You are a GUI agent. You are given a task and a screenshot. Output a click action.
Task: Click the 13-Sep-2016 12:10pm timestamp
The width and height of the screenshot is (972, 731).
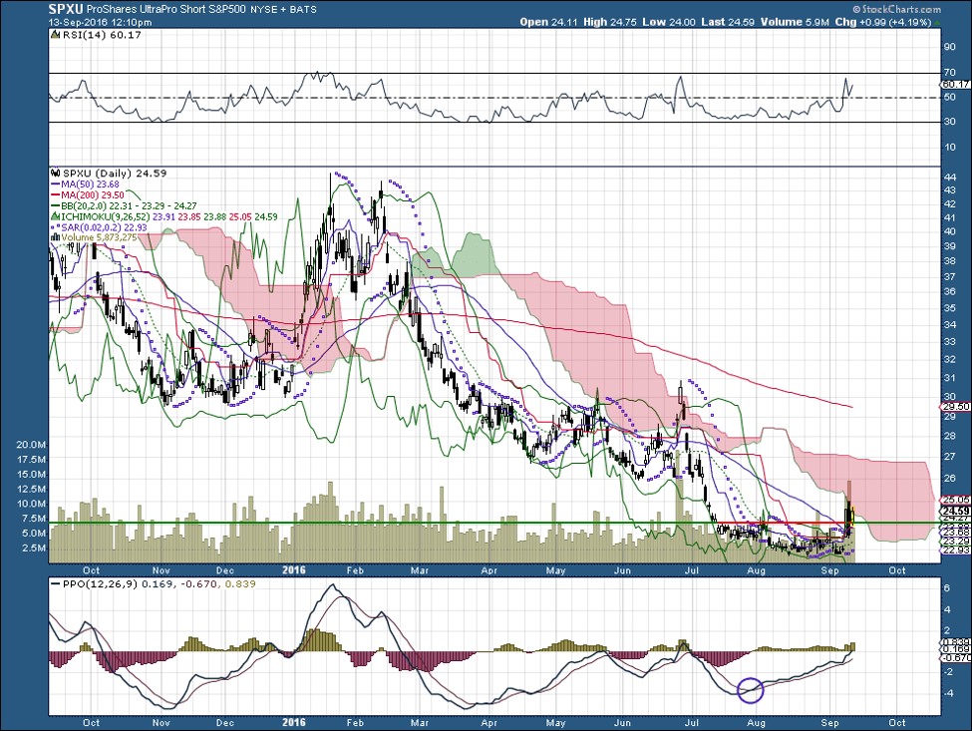pos(101,22)
